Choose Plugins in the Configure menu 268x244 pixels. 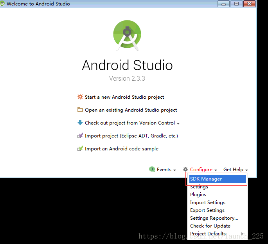coord(218,195)
